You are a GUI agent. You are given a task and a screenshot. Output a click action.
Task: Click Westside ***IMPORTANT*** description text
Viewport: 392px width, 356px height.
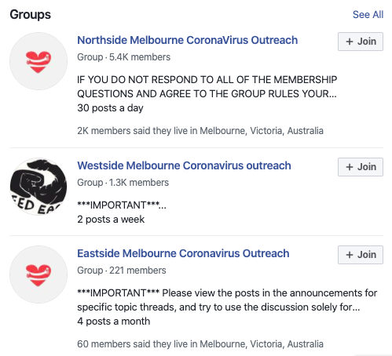pyautogui.click(x=122, y=205)
